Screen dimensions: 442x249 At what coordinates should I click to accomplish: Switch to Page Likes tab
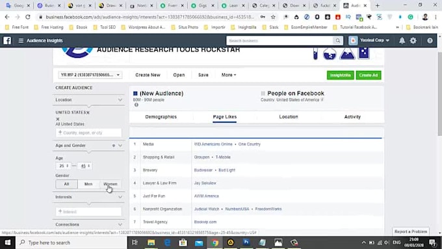(225, 117)
